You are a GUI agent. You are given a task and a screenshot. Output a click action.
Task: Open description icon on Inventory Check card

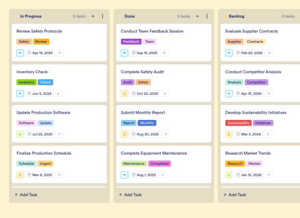pos(59,94)
